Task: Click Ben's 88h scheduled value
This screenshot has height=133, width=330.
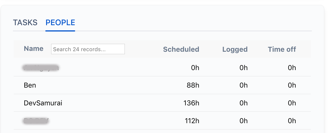Action: click(193, 85)
